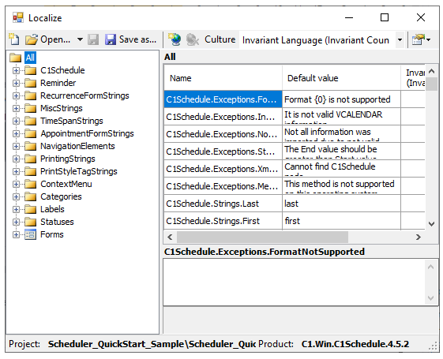Click the Invariant culture column header

tap(413, 78)
